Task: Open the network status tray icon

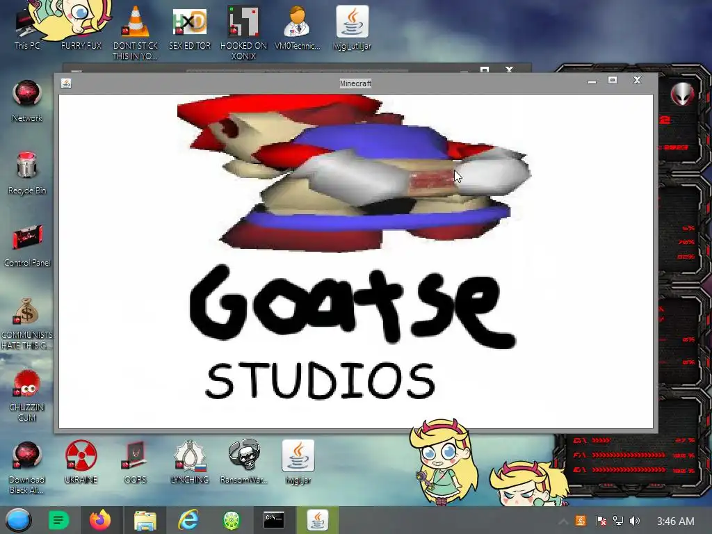Action: coord(618,521)
